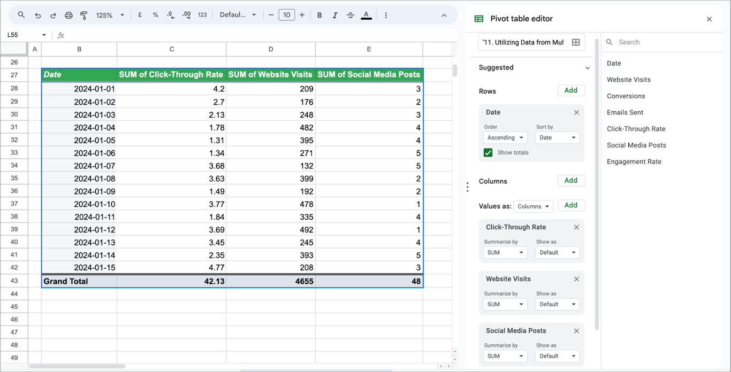Print the spreadsheet
Screen dimensions: 731x372
[68, 15]
